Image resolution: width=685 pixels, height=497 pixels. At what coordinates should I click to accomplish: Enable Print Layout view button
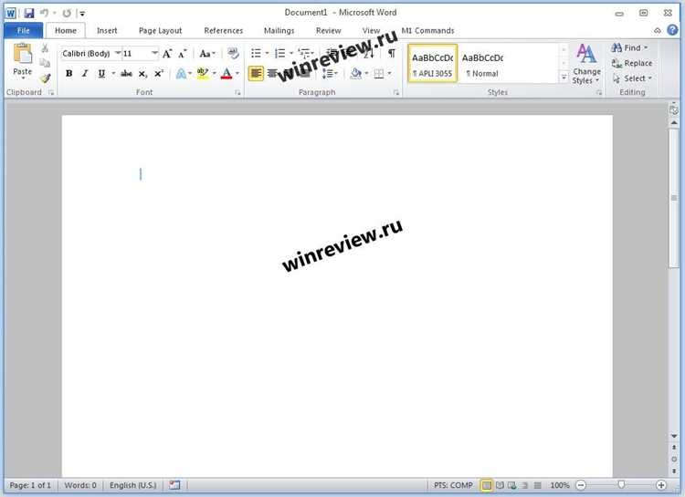[486, 485]
